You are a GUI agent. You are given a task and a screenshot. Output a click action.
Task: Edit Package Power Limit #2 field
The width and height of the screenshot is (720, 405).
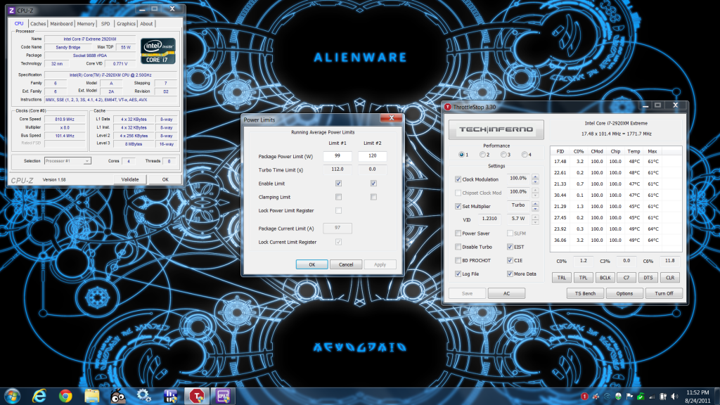373,156
